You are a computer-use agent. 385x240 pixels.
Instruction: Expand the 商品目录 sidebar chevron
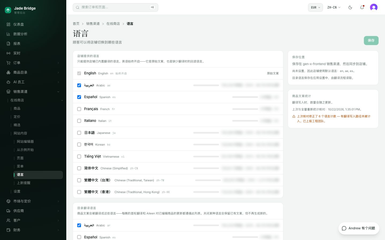(x=58, y=73)
